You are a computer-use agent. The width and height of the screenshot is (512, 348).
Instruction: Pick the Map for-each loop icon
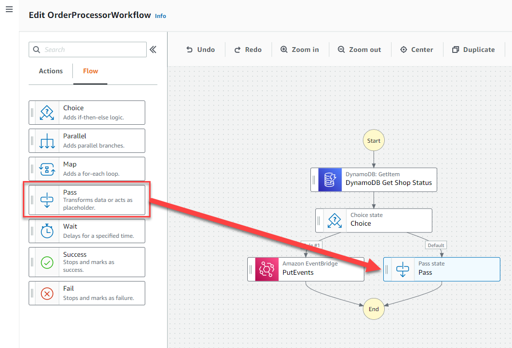[x=47, y=169]
